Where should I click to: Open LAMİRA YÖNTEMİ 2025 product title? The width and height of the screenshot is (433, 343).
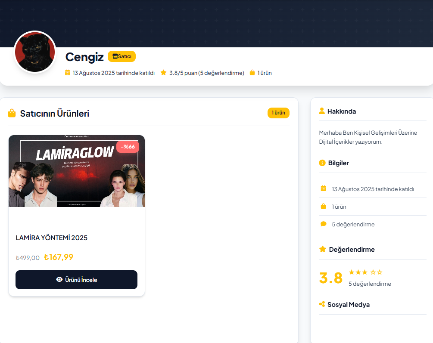[x=52, y=238]
